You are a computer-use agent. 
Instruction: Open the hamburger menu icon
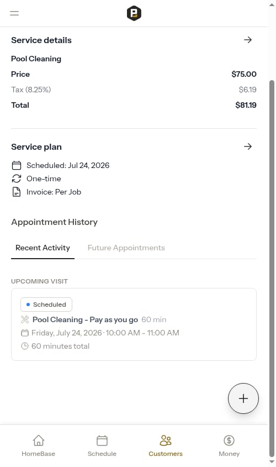click(14, 13)
